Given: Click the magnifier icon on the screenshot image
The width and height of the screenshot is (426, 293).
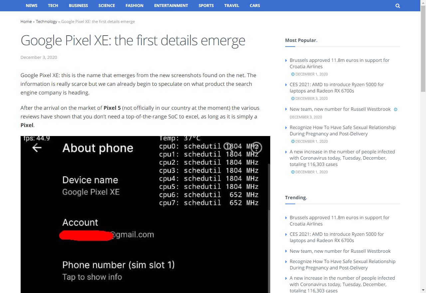Looking at the screenshot, I should click(x=228, y=147).
